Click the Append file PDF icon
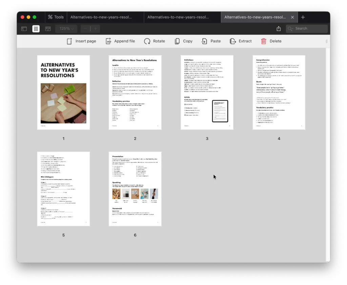The image size is (347, 285). [108, 41]
